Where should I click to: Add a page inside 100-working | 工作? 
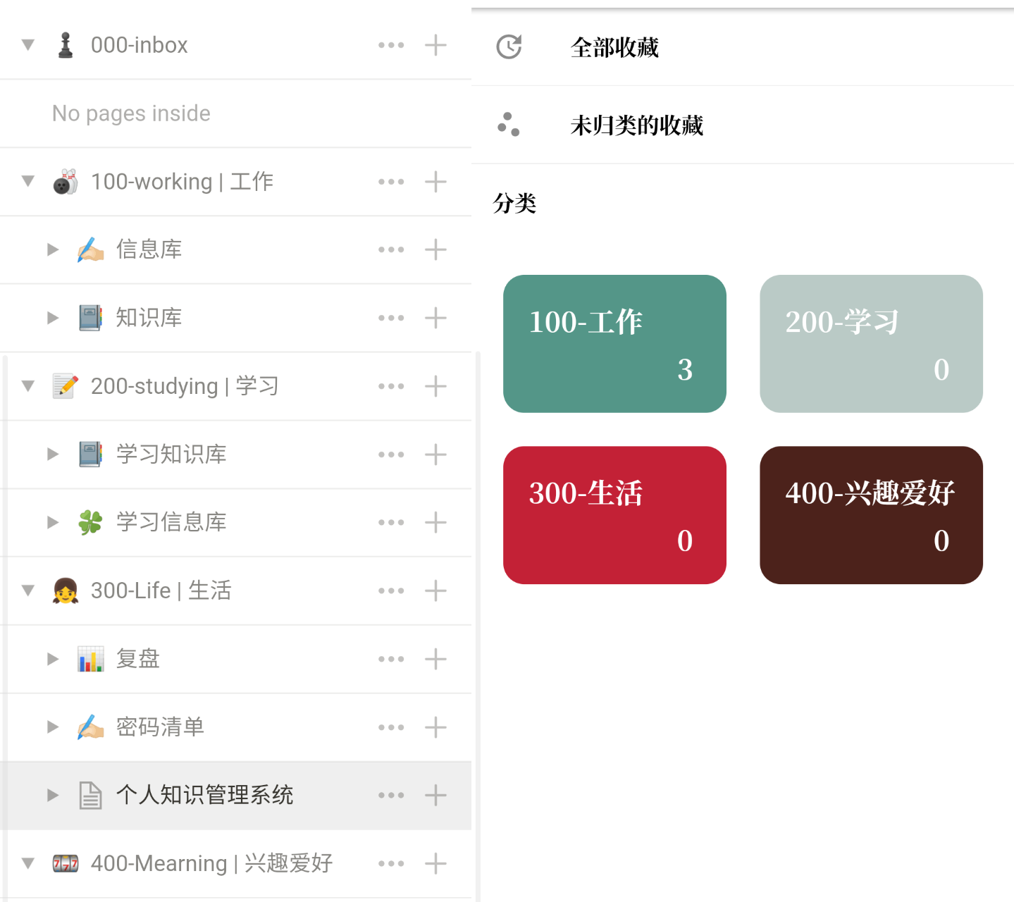pos(436,182)
